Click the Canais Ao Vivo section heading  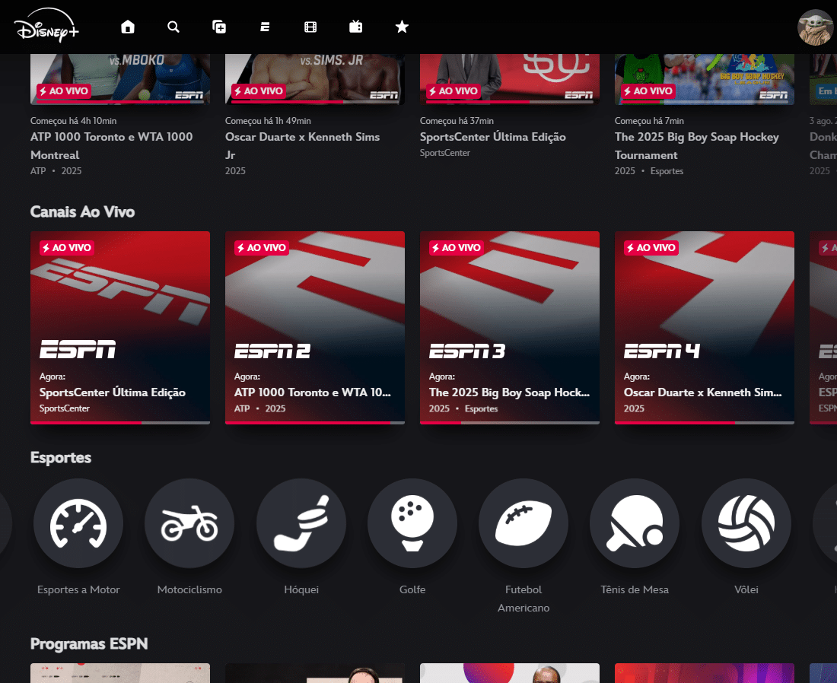tap(82, 212)
